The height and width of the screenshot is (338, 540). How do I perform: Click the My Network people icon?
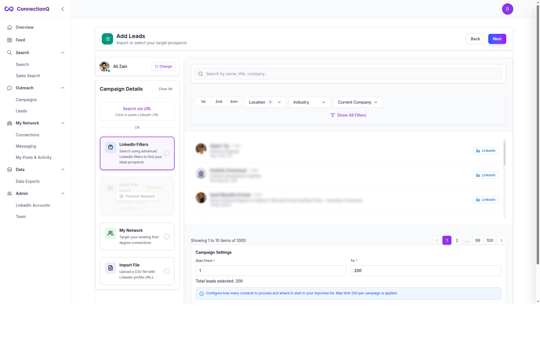(x=110, y=233)
